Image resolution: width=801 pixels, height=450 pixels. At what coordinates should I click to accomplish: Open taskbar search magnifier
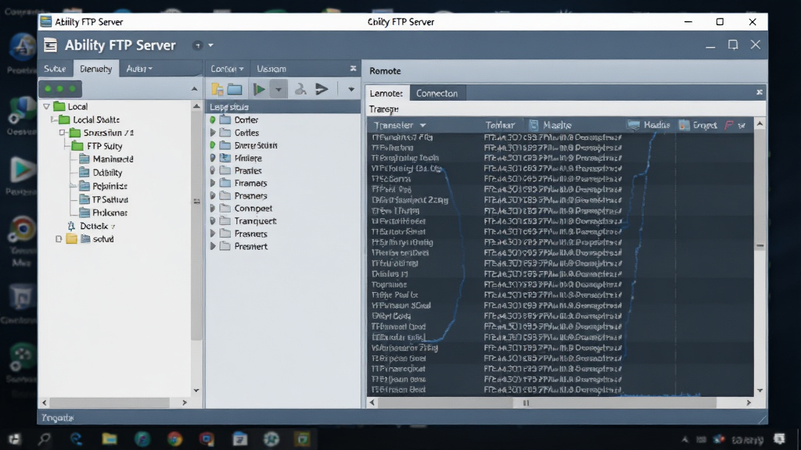pos(45,439)
